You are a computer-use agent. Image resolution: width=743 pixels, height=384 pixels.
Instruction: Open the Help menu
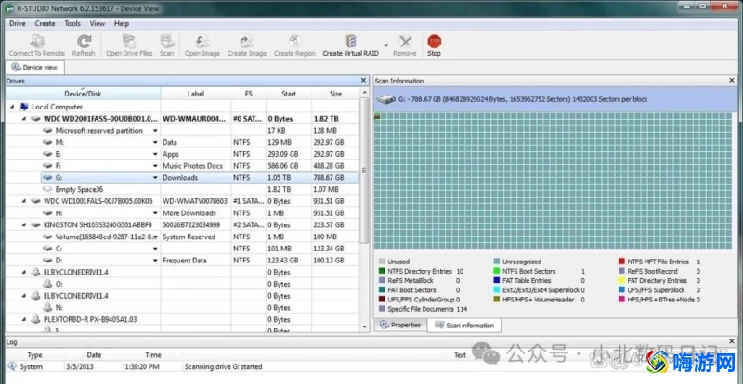click(122, 24)
